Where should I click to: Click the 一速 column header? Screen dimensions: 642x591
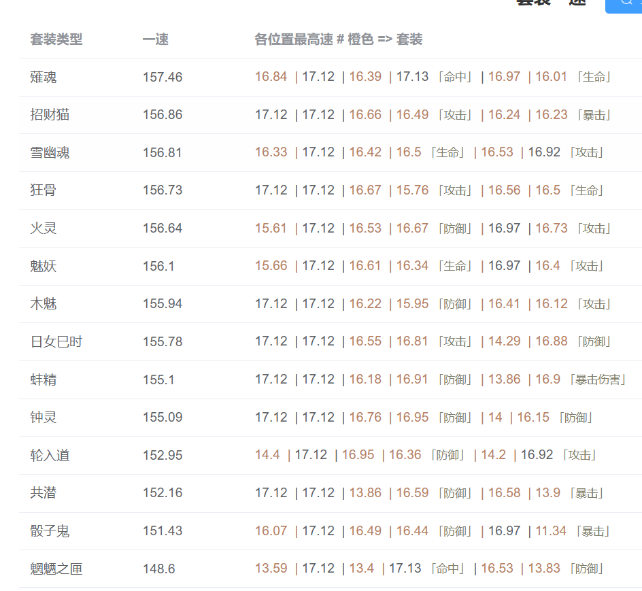click(x=155, y=39)
